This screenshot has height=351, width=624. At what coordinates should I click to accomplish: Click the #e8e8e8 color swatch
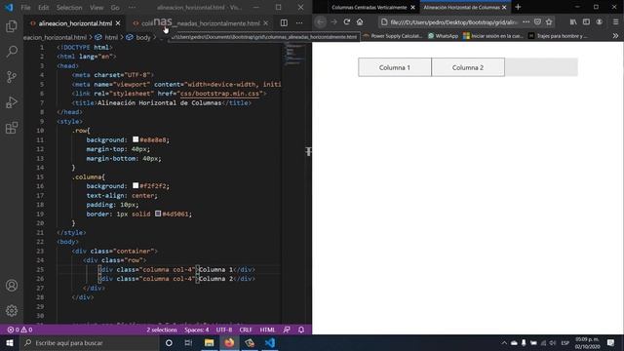[x=136, y=139]
